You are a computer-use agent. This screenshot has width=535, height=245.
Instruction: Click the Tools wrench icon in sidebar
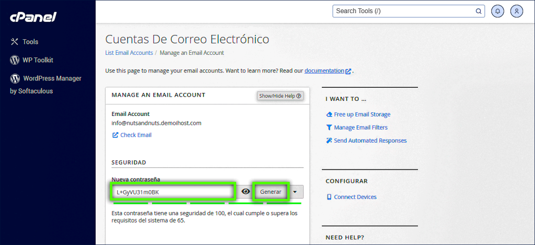(x=15, y=42)
